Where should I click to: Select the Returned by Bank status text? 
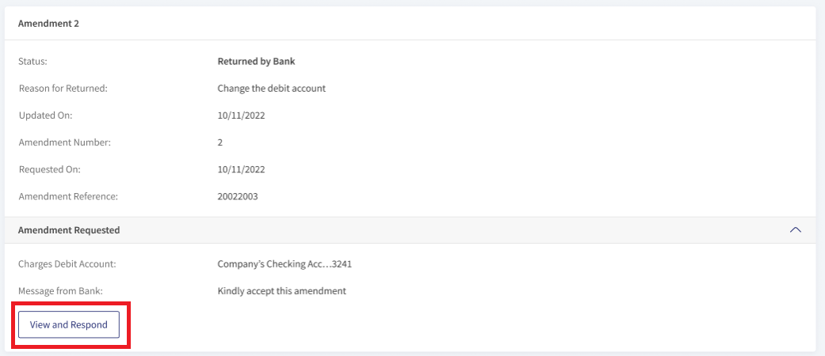click(256, 62)
